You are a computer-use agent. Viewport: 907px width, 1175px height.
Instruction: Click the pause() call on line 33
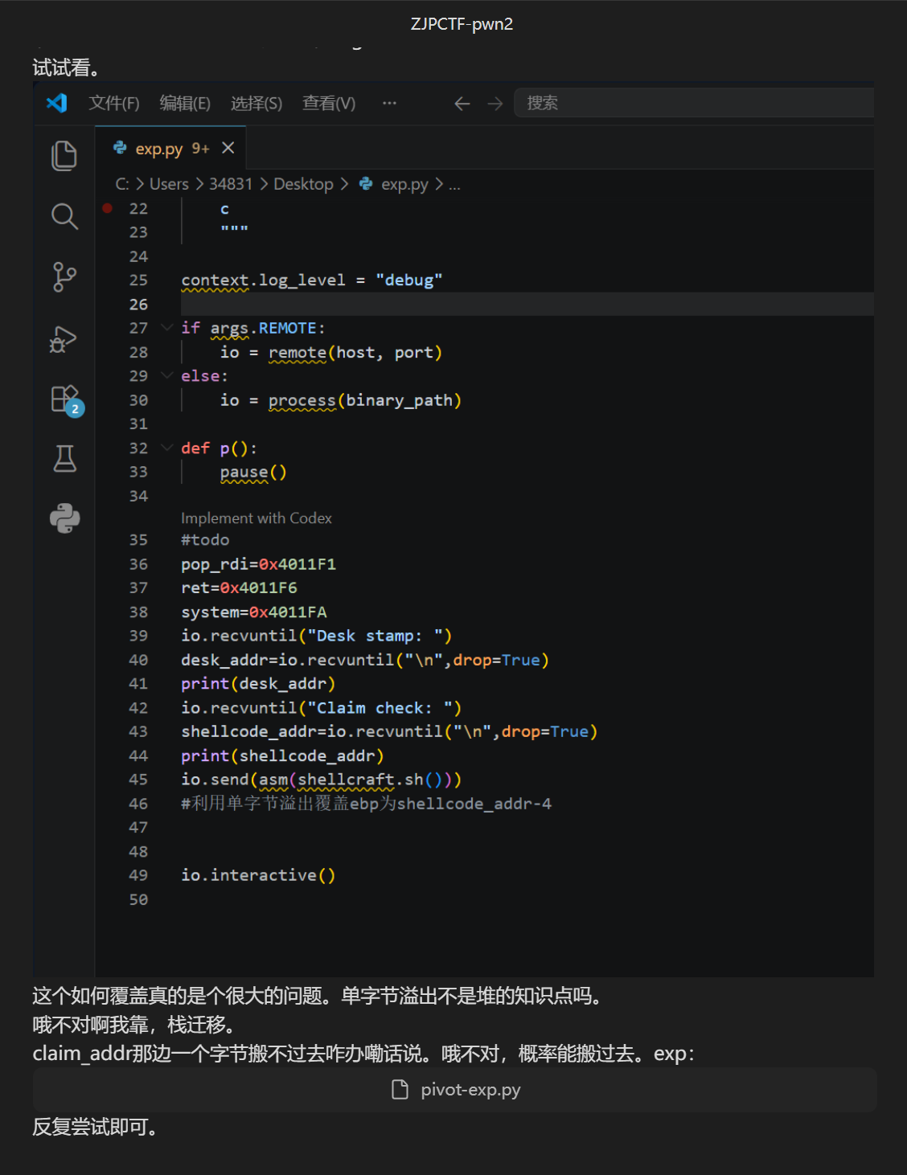click(x=253, y=473)
